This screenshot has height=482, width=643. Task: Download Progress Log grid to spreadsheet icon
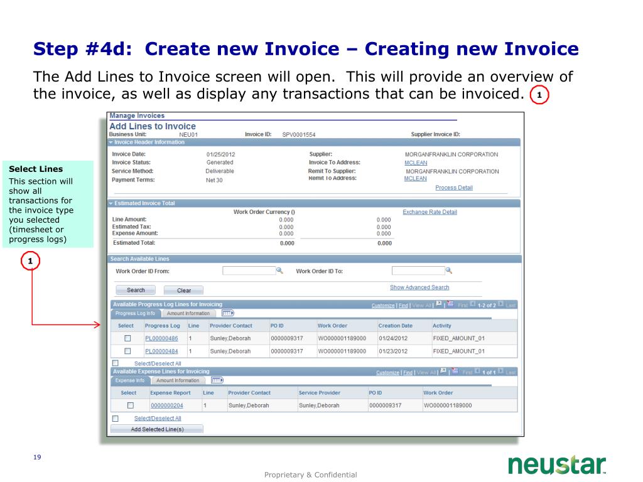(x=451, y=304)
